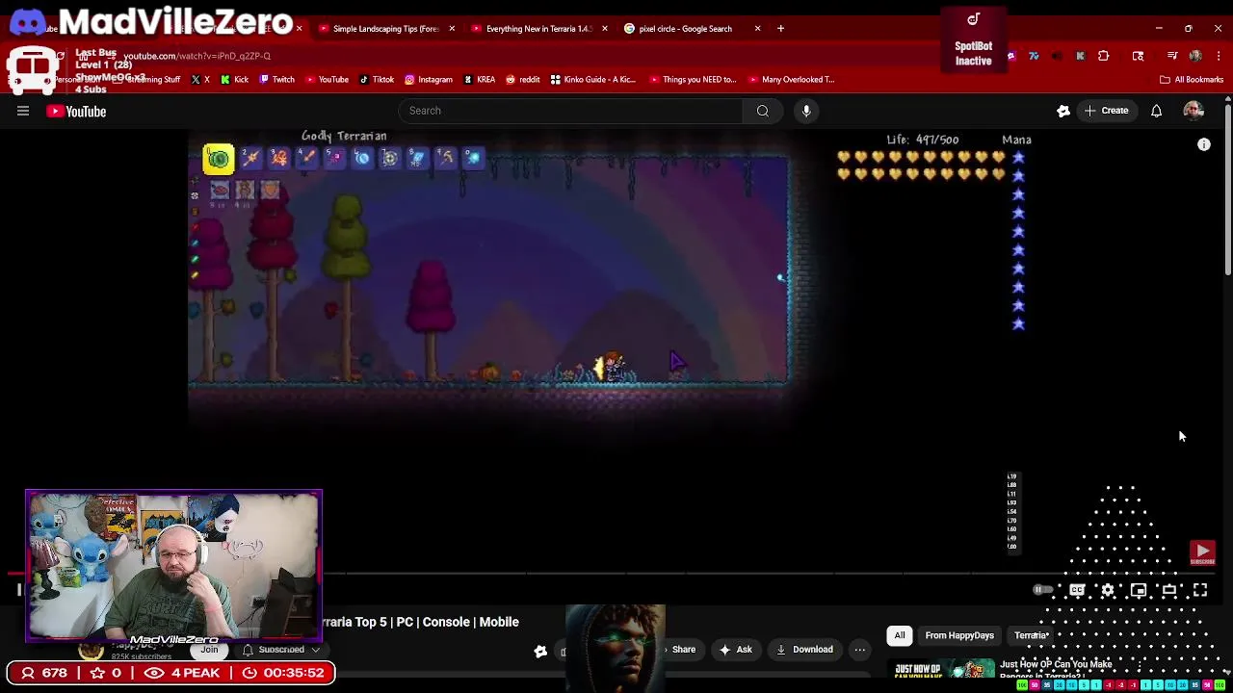Image resolution: width=1233 pixels, height=693 pixels.
Task: Open the browser side panel icon
Action: pyautogui.click(x=1138, y=56)
